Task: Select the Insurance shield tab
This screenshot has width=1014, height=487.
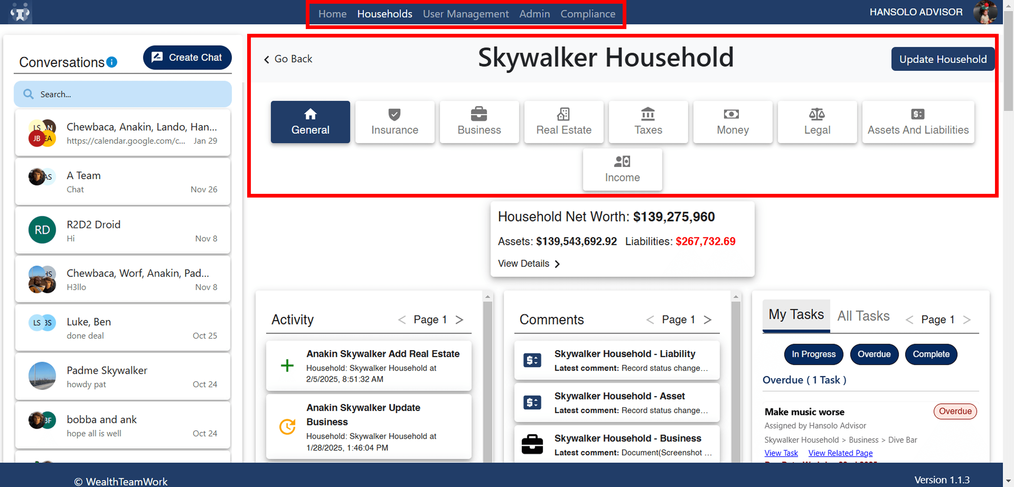Action: click(395, 122)
